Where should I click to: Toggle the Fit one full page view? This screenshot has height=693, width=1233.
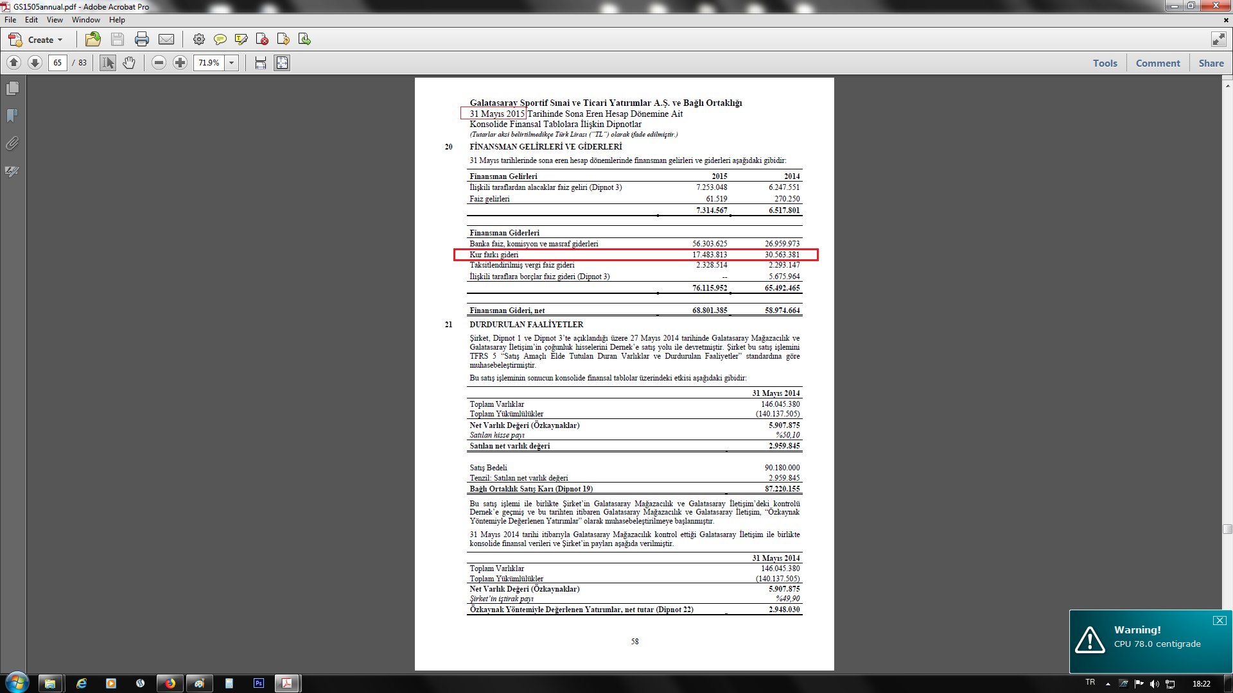[x=282, y=63]
